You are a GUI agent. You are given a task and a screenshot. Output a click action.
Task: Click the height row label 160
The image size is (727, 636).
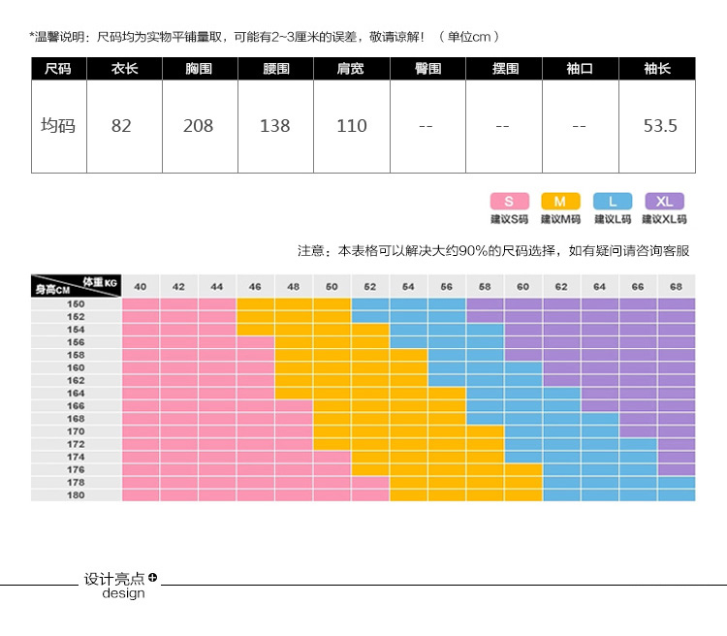coord(76,367)
